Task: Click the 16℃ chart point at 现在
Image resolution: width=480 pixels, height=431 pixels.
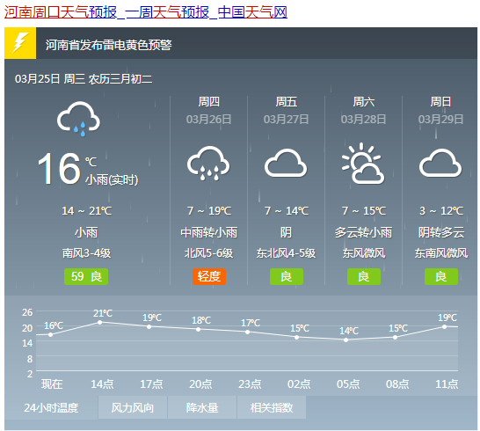Action: point(50,334)
